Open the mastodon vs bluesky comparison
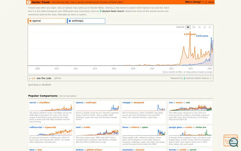The height and width of the screenshot is (151, 241). point(144,149)
